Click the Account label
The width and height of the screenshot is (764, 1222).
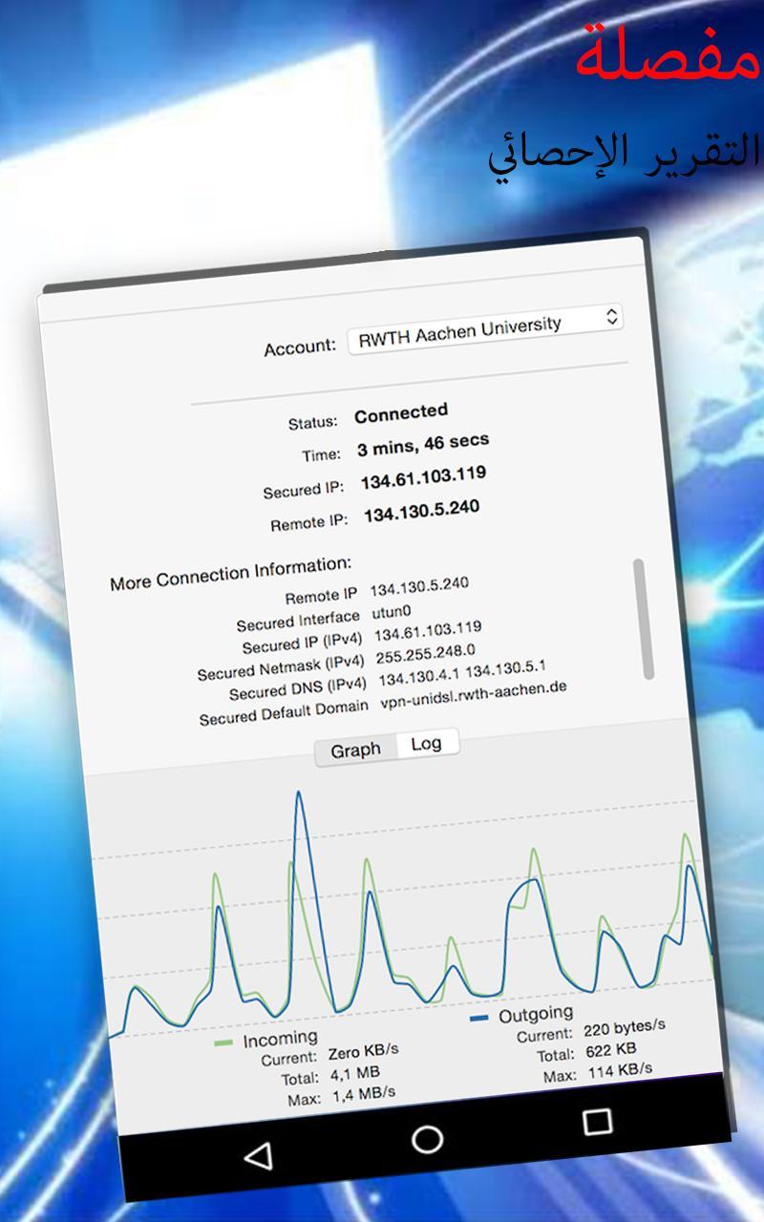(300, 348)
